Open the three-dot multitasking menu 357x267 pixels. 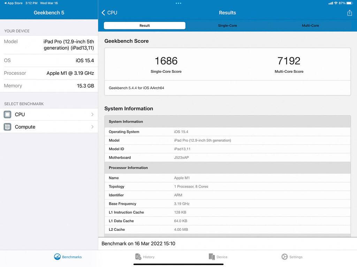178,3
